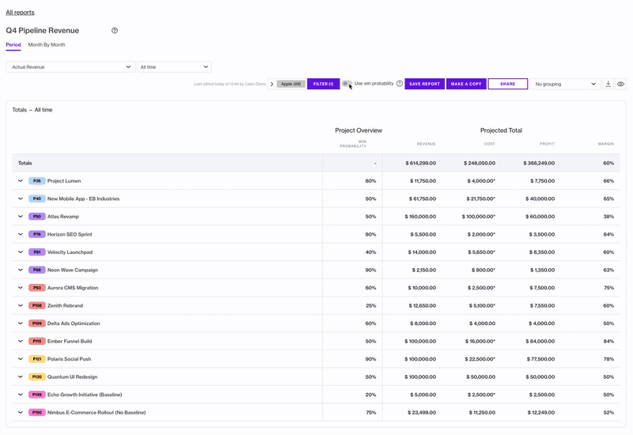This screenshot has width=633, height=435.
Task: Click the Profit column header
Action: (x=547, y=144)
